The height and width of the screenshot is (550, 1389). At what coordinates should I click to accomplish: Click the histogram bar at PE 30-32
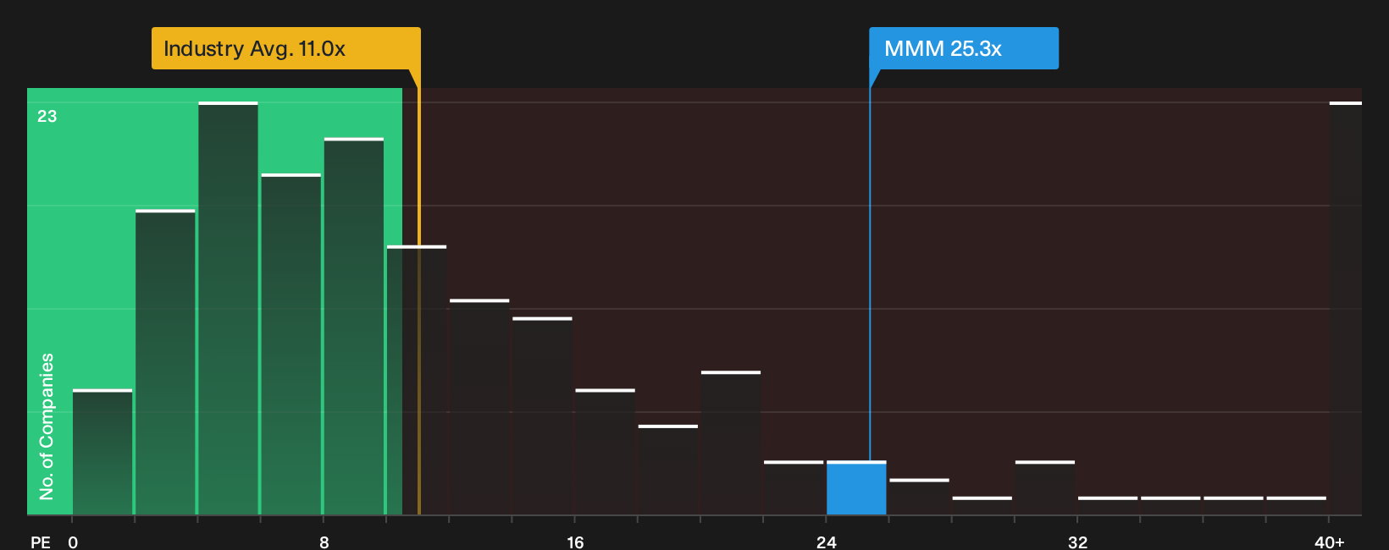pyautogui.click(x=1045, y=487)
